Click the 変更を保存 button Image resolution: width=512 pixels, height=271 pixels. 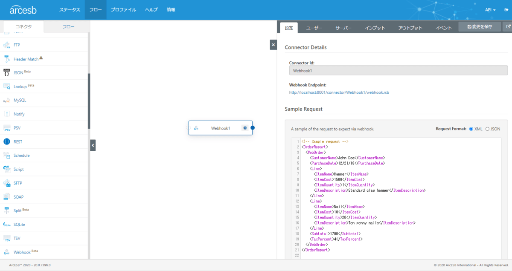coord(480,27)
